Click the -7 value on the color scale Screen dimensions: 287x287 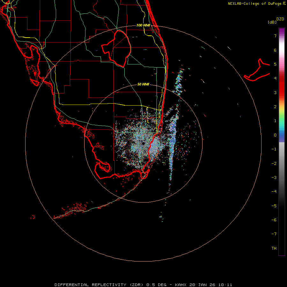274,234
